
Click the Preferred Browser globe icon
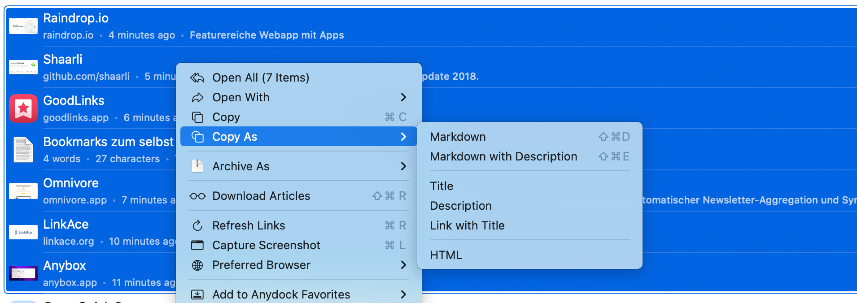tap(197, 265)
